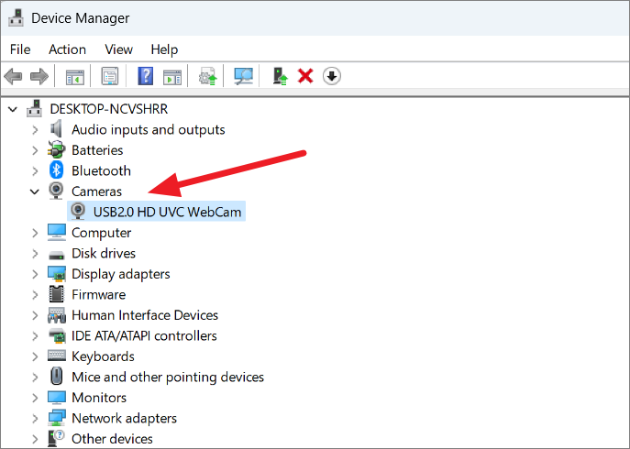Click the Disable device down-arrow icon
The height and width of the screenshot is (449, 630).
pos(331,76)
